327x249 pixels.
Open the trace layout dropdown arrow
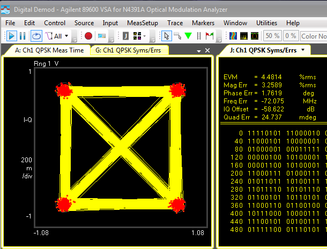[x=145, y=36]
